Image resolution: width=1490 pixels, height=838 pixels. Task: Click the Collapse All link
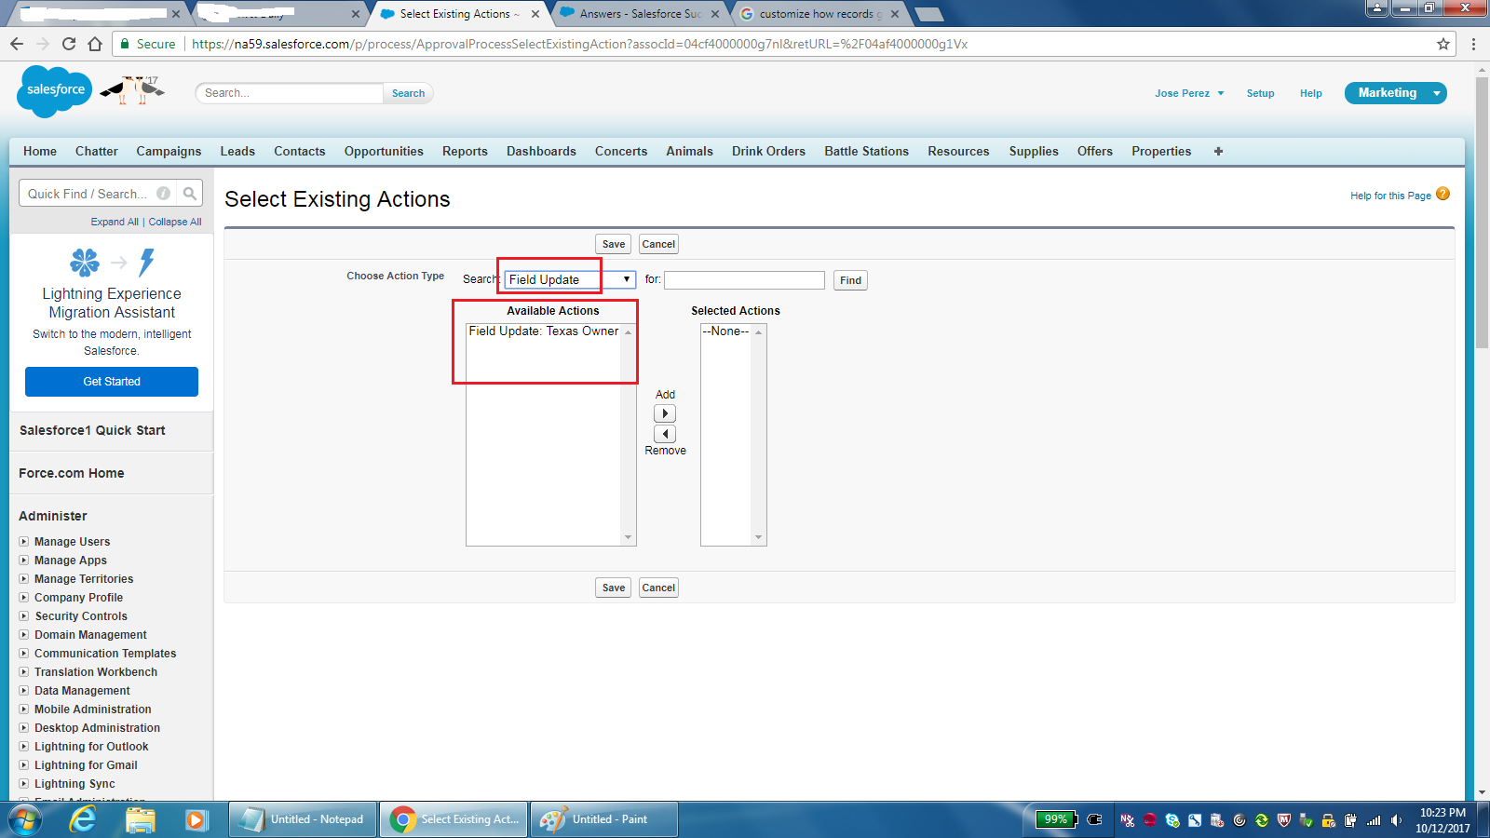(x=175, y=222)
